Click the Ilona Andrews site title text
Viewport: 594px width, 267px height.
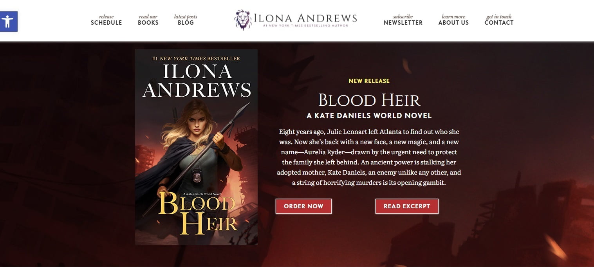pyautogui.click(x=305, y=18)
